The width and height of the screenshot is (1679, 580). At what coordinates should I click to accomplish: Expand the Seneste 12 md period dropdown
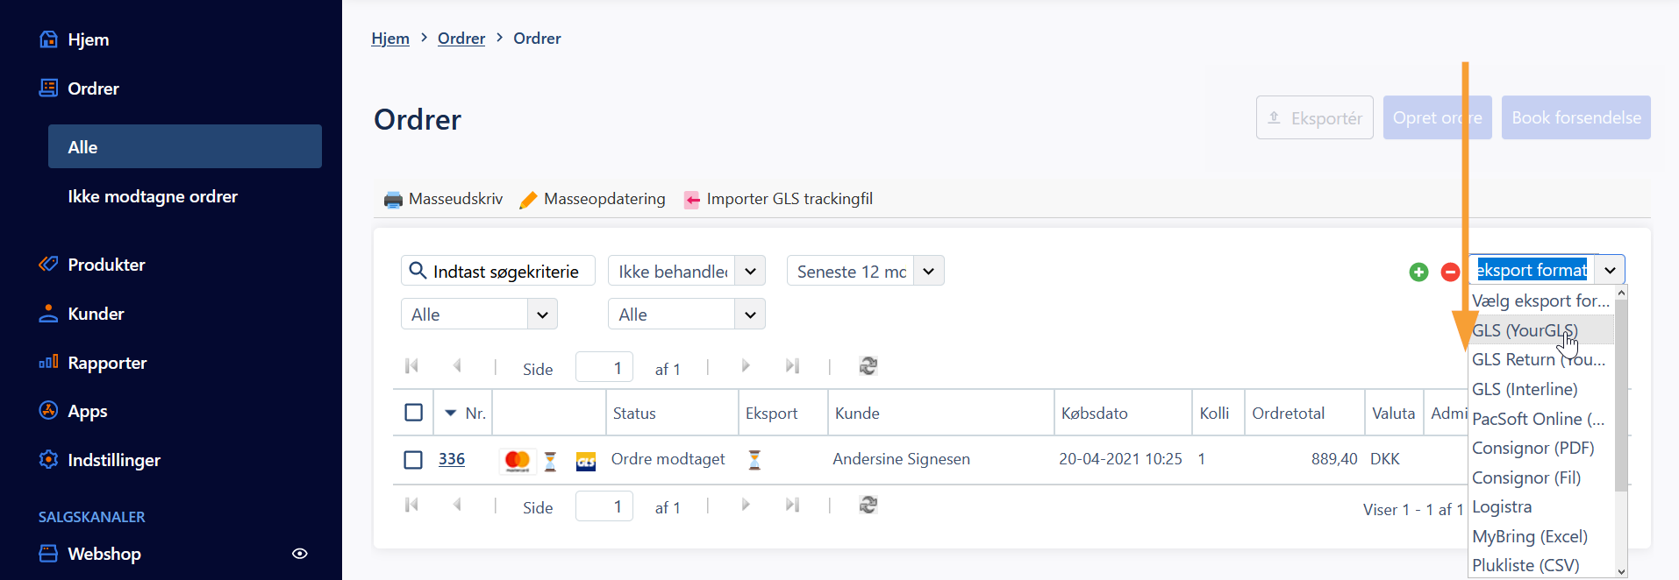click(x=929, y=272)
